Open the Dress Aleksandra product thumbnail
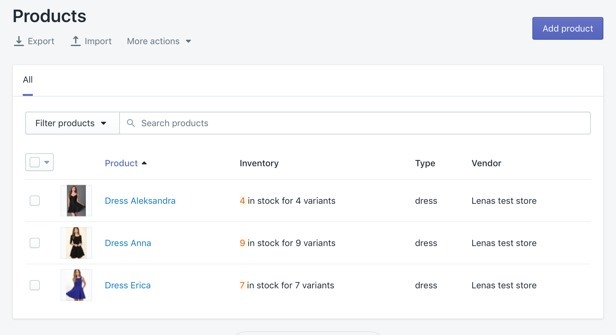Viewport: 616px width, 335px height. [76, 201]
